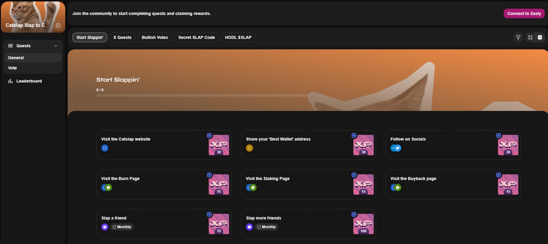The height and width of the screenshot is (244, 548).
Task: Collapse the Quests section chevron
Action: [56, 46]
